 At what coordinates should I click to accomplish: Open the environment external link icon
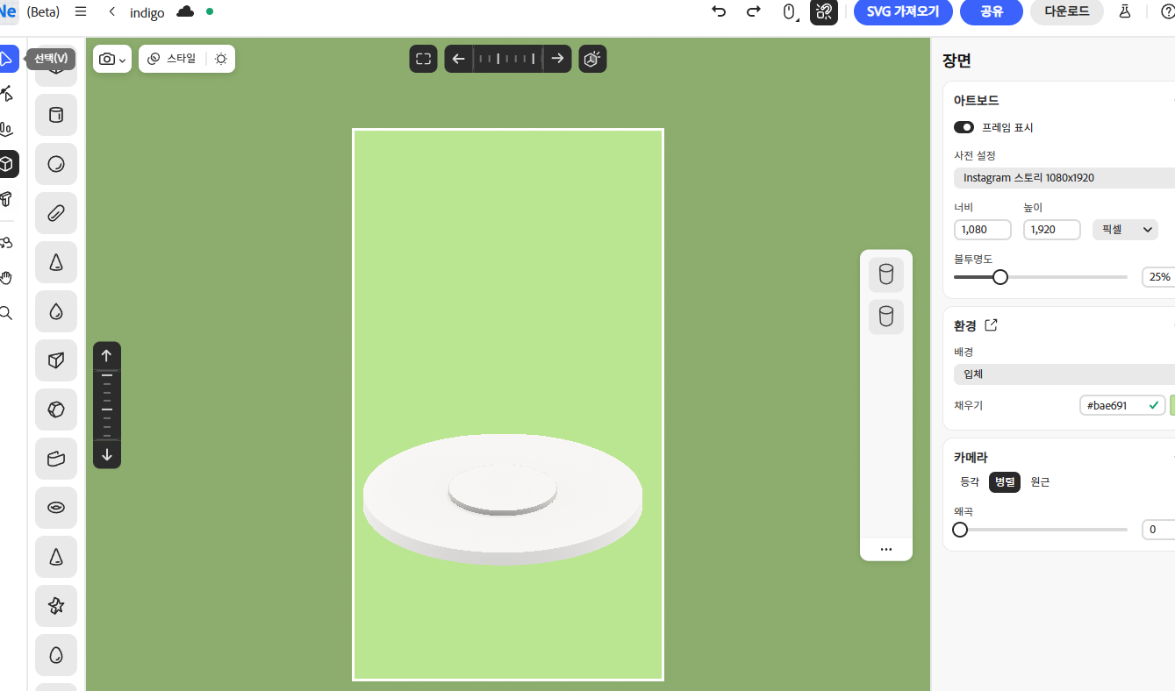991,325
